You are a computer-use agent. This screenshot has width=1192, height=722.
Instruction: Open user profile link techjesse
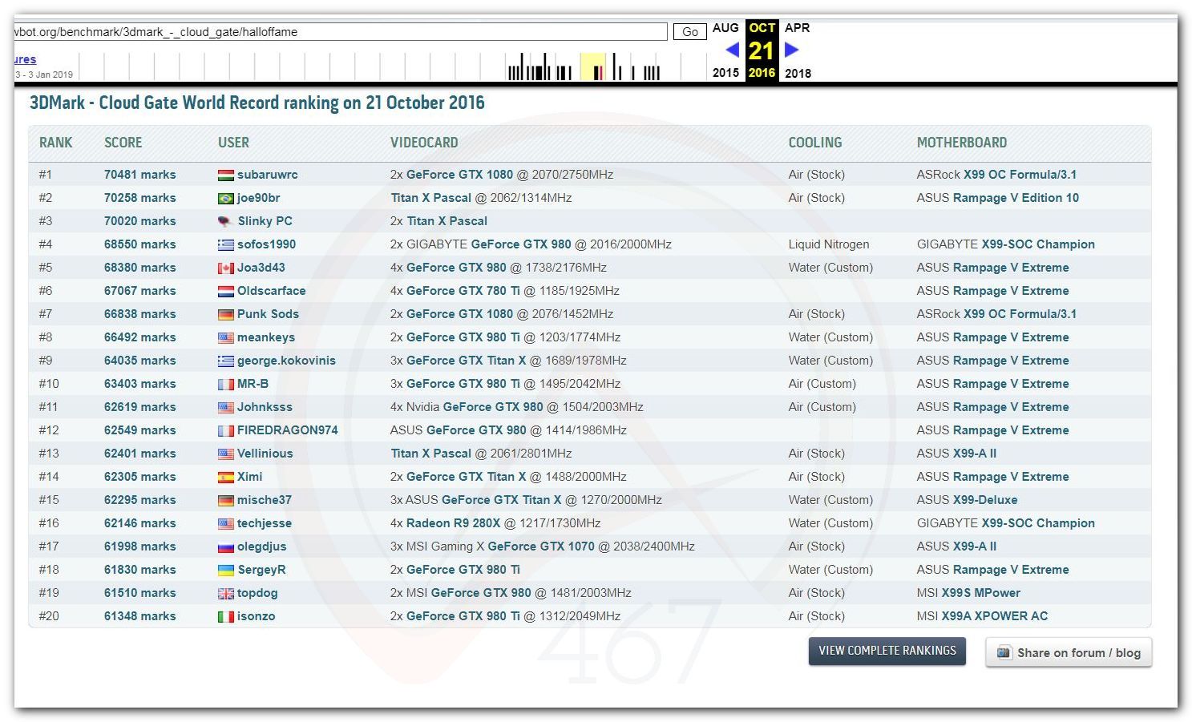(265, 523)
